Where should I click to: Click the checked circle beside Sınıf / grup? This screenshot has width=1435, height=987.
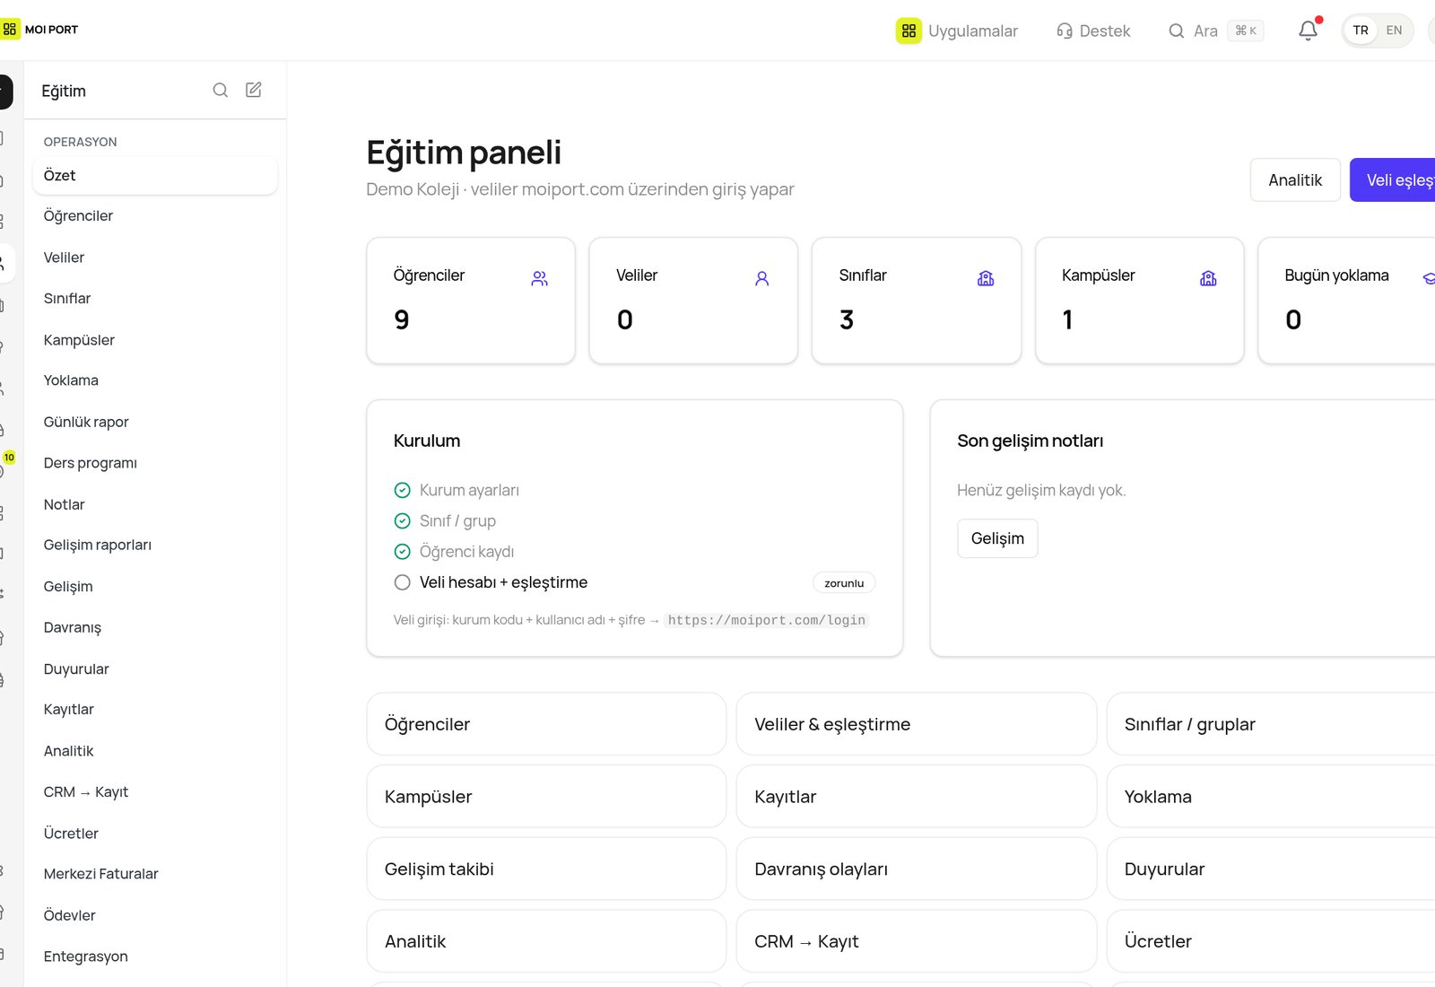[x=403, y=520]
